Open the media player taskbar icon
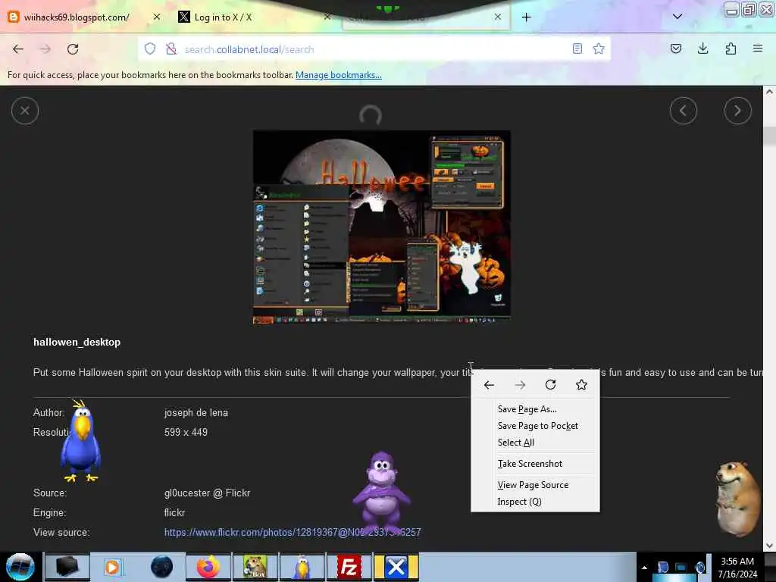776x582 pixels. coord(113,567)
